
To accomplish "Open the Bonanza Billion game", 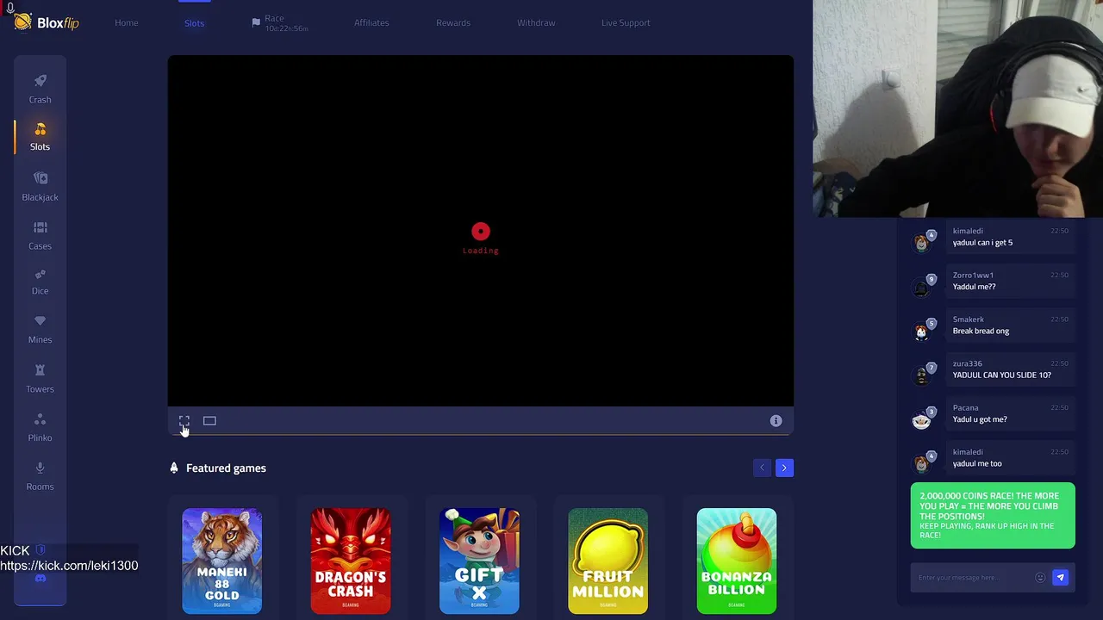I will point(737,561).
